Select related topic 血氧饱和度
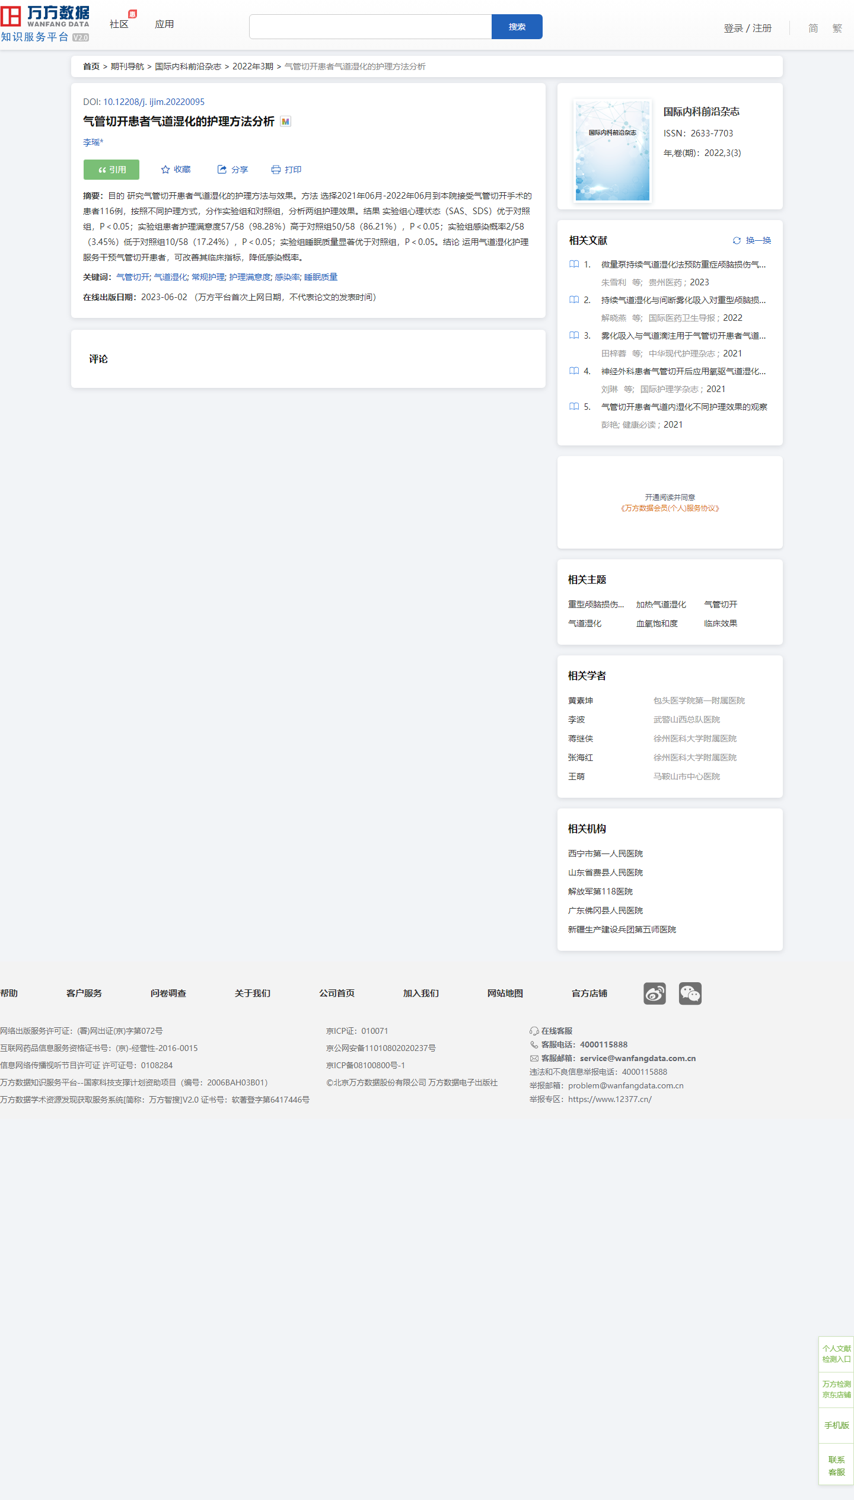The image size is (854, 1500). click(x=657, y=623)
